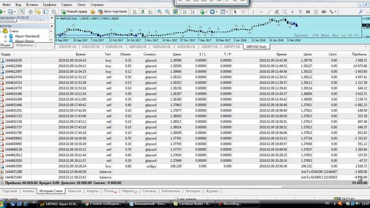
Task: Switch chart to bar chart
Action: tap(135, 12)
